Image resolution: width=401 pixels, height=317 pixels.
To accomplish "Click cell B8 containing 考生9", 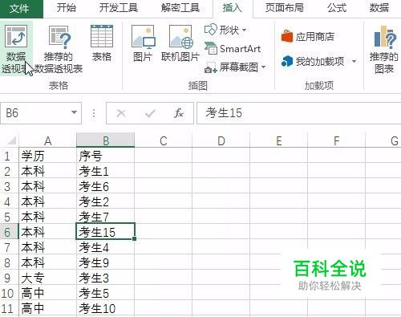I will [106, 262].
